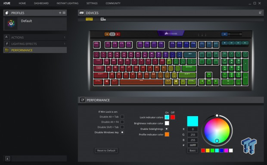Screen dimensions: 267x165
Task: Open the Community menu
Action: click(113, 3)
